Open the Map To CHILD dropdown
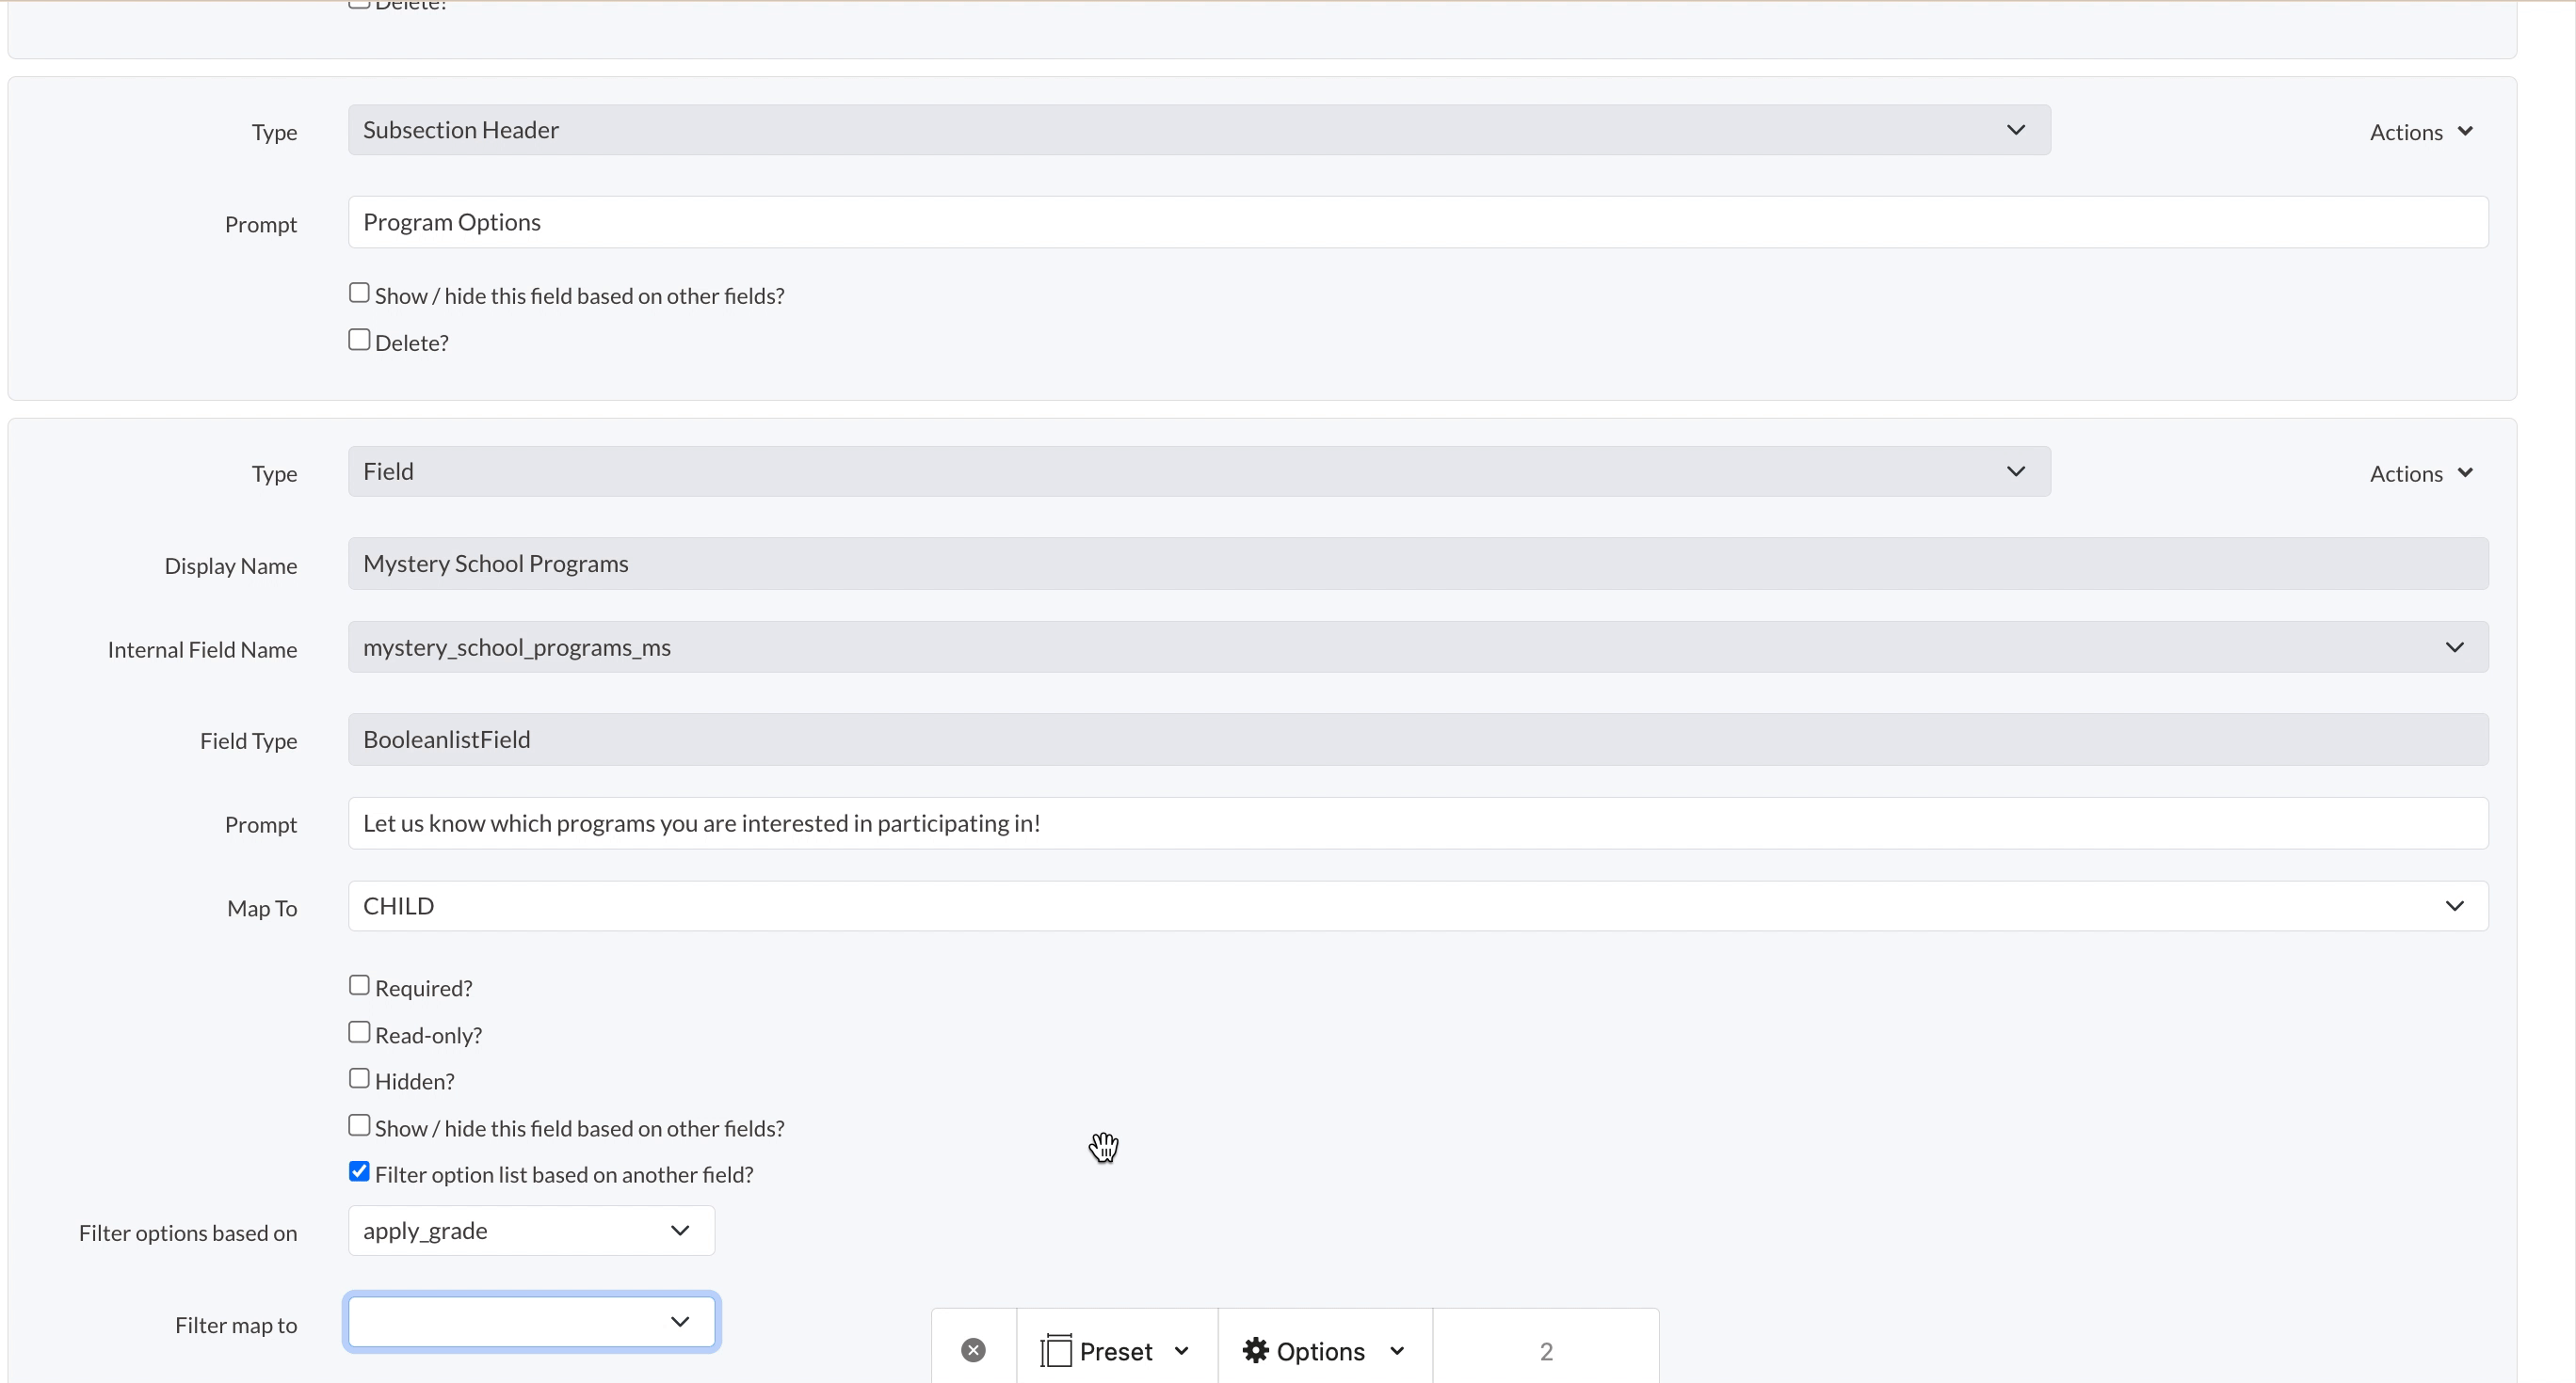 [x=1417, y=905]
